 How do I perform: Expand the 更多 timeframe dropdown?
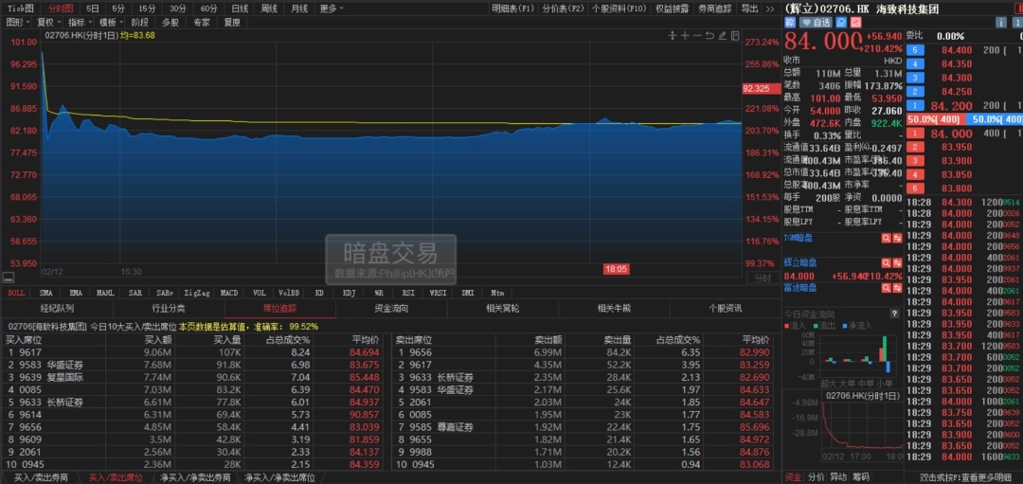331,9
